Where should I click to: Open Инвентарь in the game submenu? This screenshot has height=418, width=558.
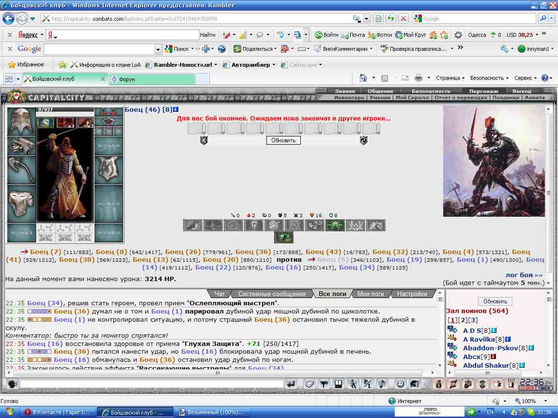click(x=349, y=97)
